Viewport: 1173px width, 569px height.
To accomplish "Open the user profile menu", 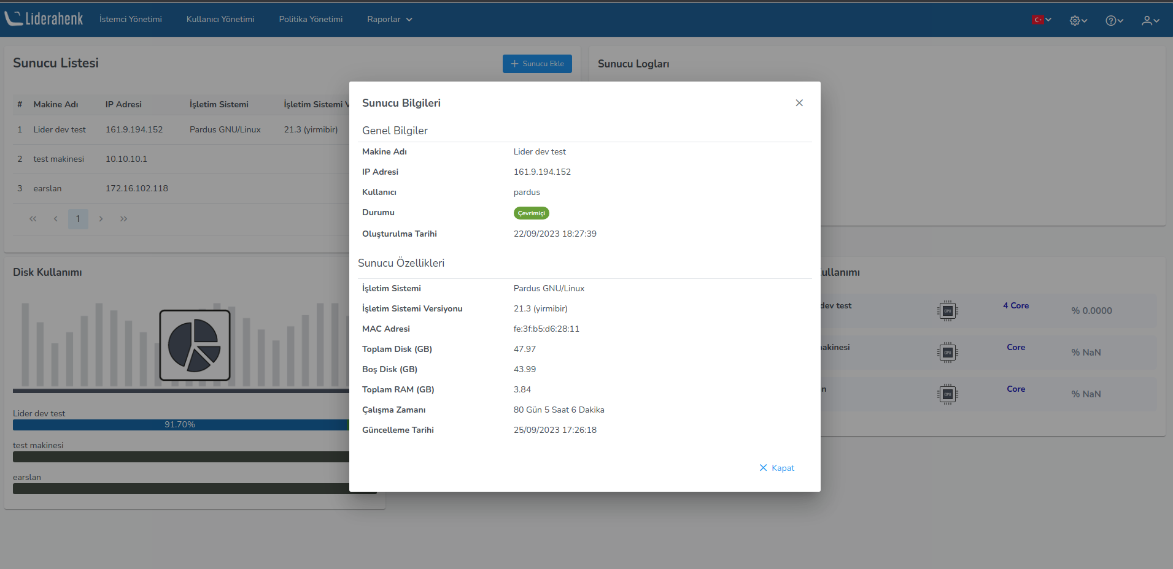I will point(1150,20).
